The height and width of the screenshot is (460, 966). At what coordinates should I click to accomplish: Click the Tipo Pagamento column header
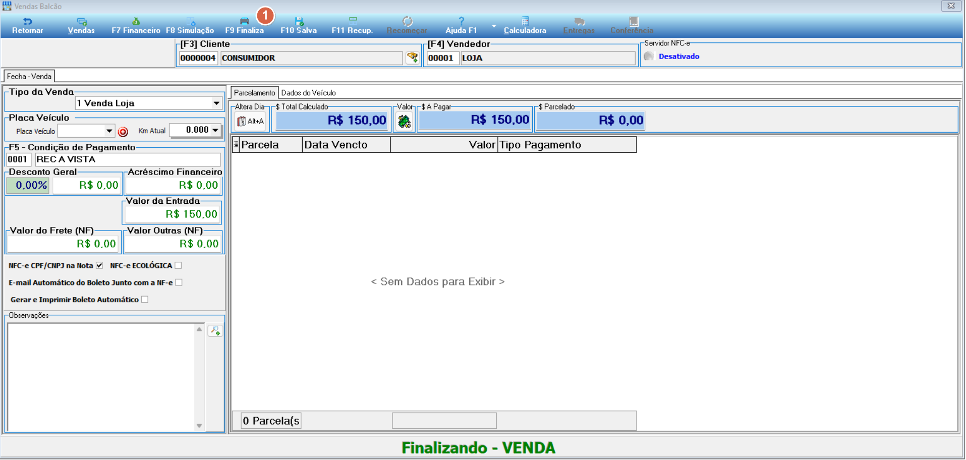(x=567, y=145)
